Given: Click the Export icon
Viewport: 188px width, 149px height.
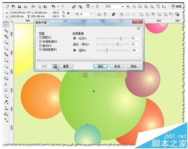Looking at the screenshot, I should pos(80,6).
